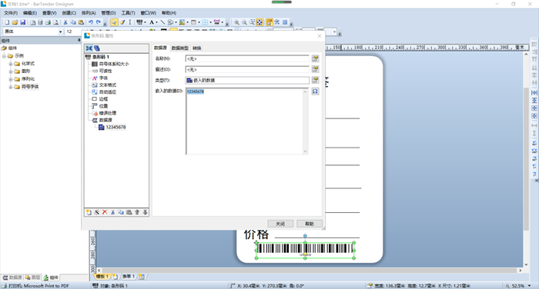The width and height of the screenshot is (539, 289).
Task: Click the line drawing tool in toolbar
Action: pos(162,22)
